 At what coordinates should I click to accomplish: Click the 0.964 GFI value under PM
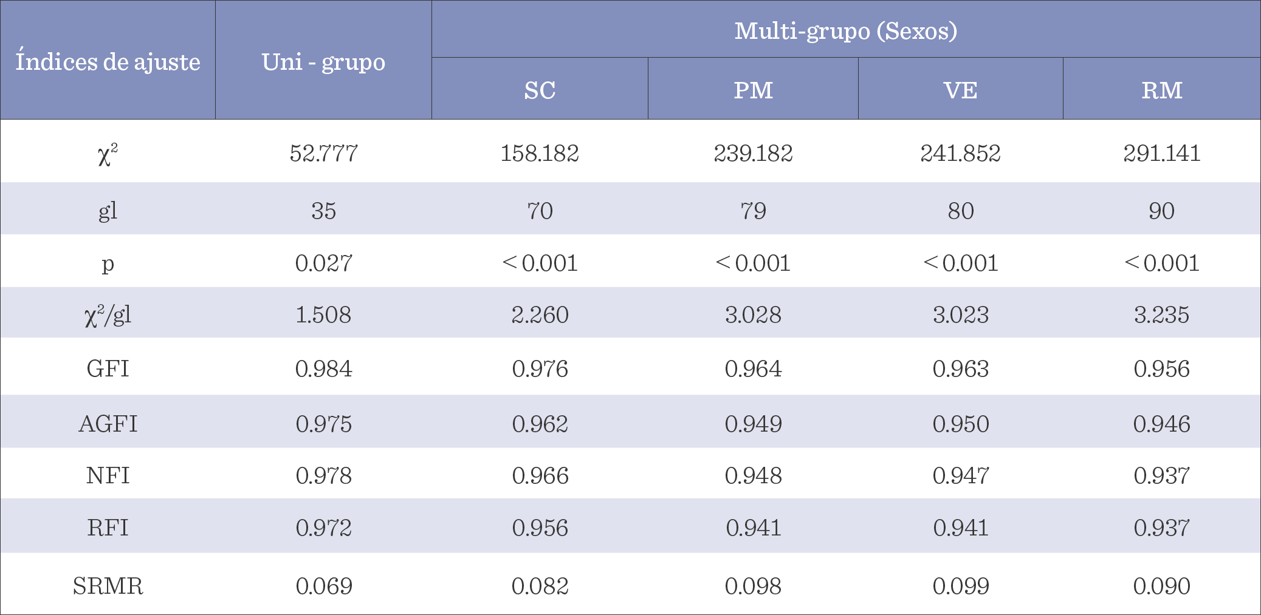[753, 369]
